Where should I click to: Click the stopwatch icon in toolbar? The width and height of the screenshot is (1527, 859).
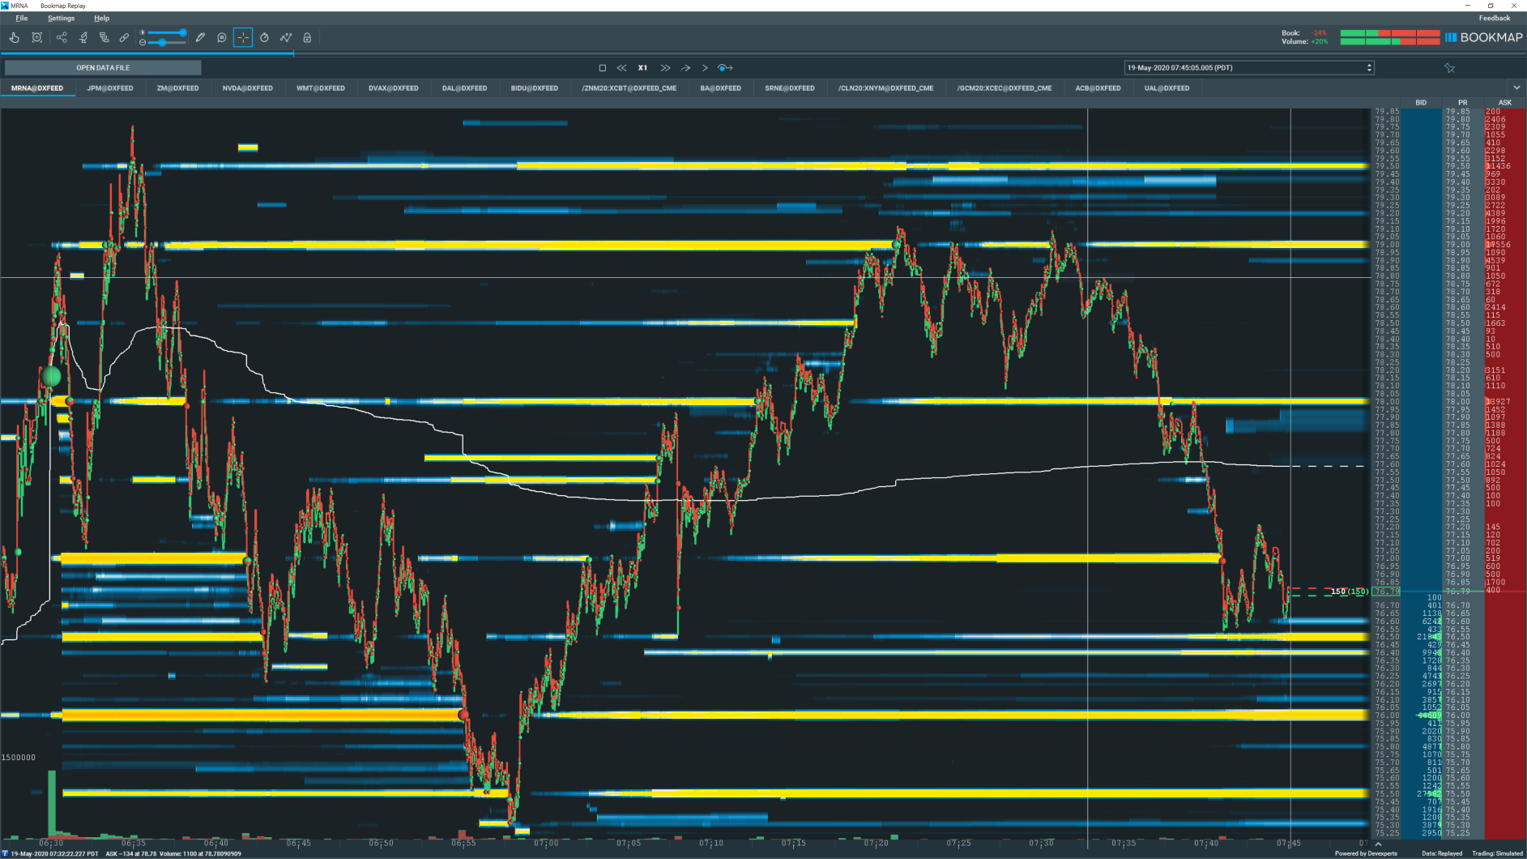tap(264, 37)
